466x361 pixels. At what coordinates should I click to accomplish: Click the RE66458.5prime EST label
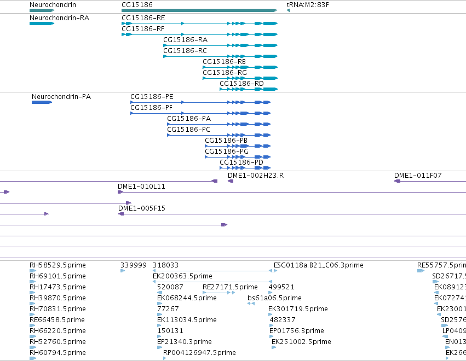(57, 320)
